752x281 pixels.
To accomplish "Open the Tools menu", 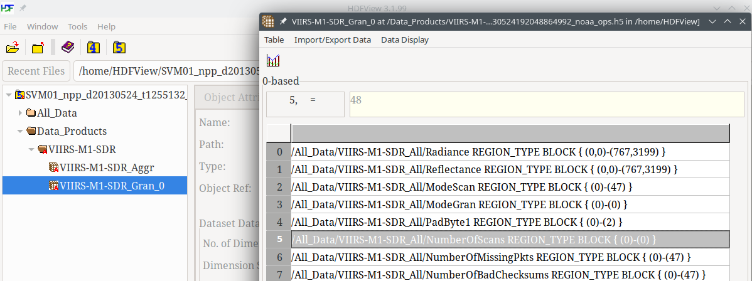I will coord(77,26).
